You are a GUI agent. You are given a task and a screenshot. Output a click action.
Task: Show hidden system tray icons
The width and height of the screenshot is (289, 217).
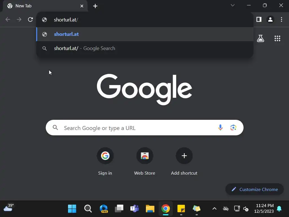coord(214,209)
